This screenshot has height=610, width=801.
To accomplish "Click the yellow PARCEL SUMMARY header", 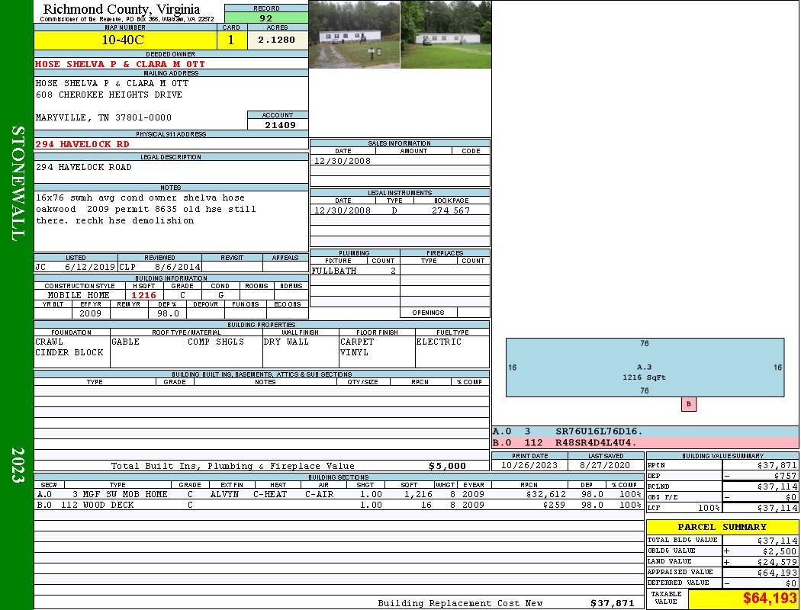I will click(722, 527).
